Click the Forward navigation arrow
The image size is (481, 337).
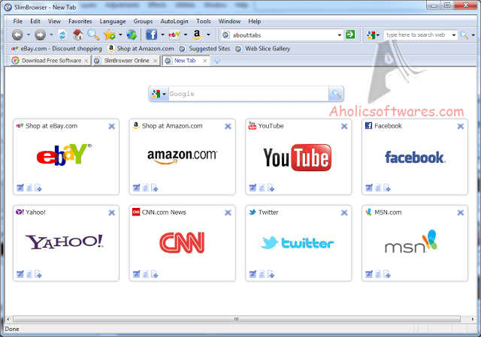pos(40,35)
